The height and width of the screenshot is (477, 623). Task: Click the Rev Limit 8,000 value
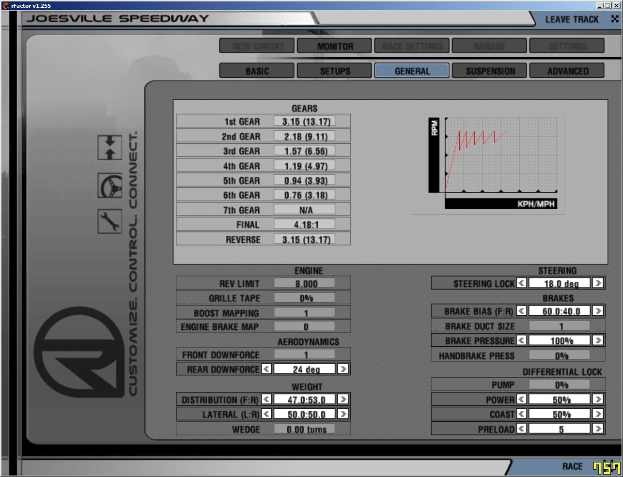pos(305,283)
